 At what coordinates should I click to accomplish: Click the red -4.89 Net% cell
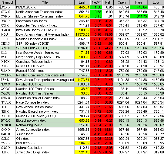(x=96, y=152)
